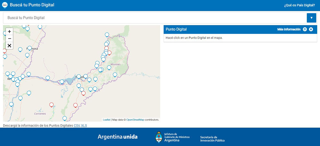
Task: Download Puntos Digitales as XLS
Action: (84, 126)
